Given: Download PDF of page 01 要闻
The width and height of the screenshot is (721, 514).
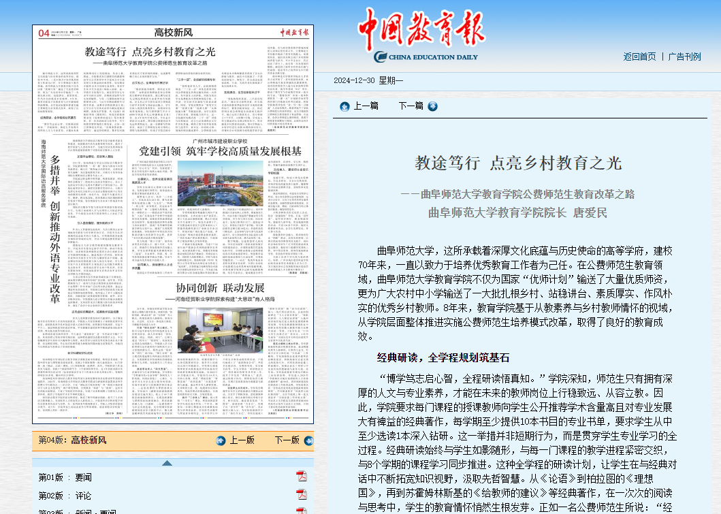Looking at the screenshot, I should tap(301, 477).
